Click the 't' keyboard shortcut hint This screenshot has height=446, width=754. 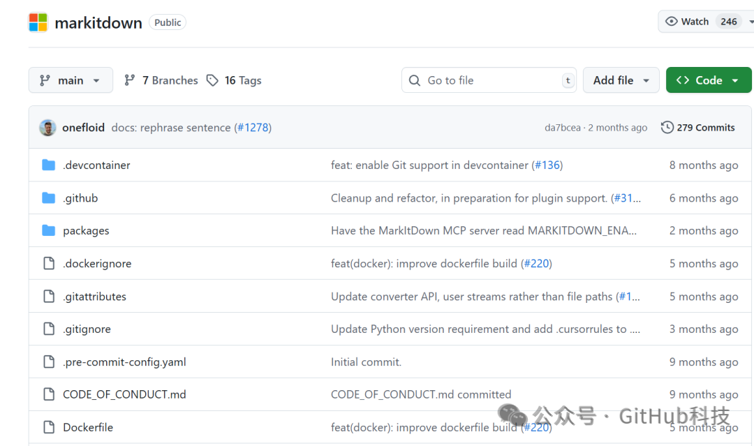point(568,80)
